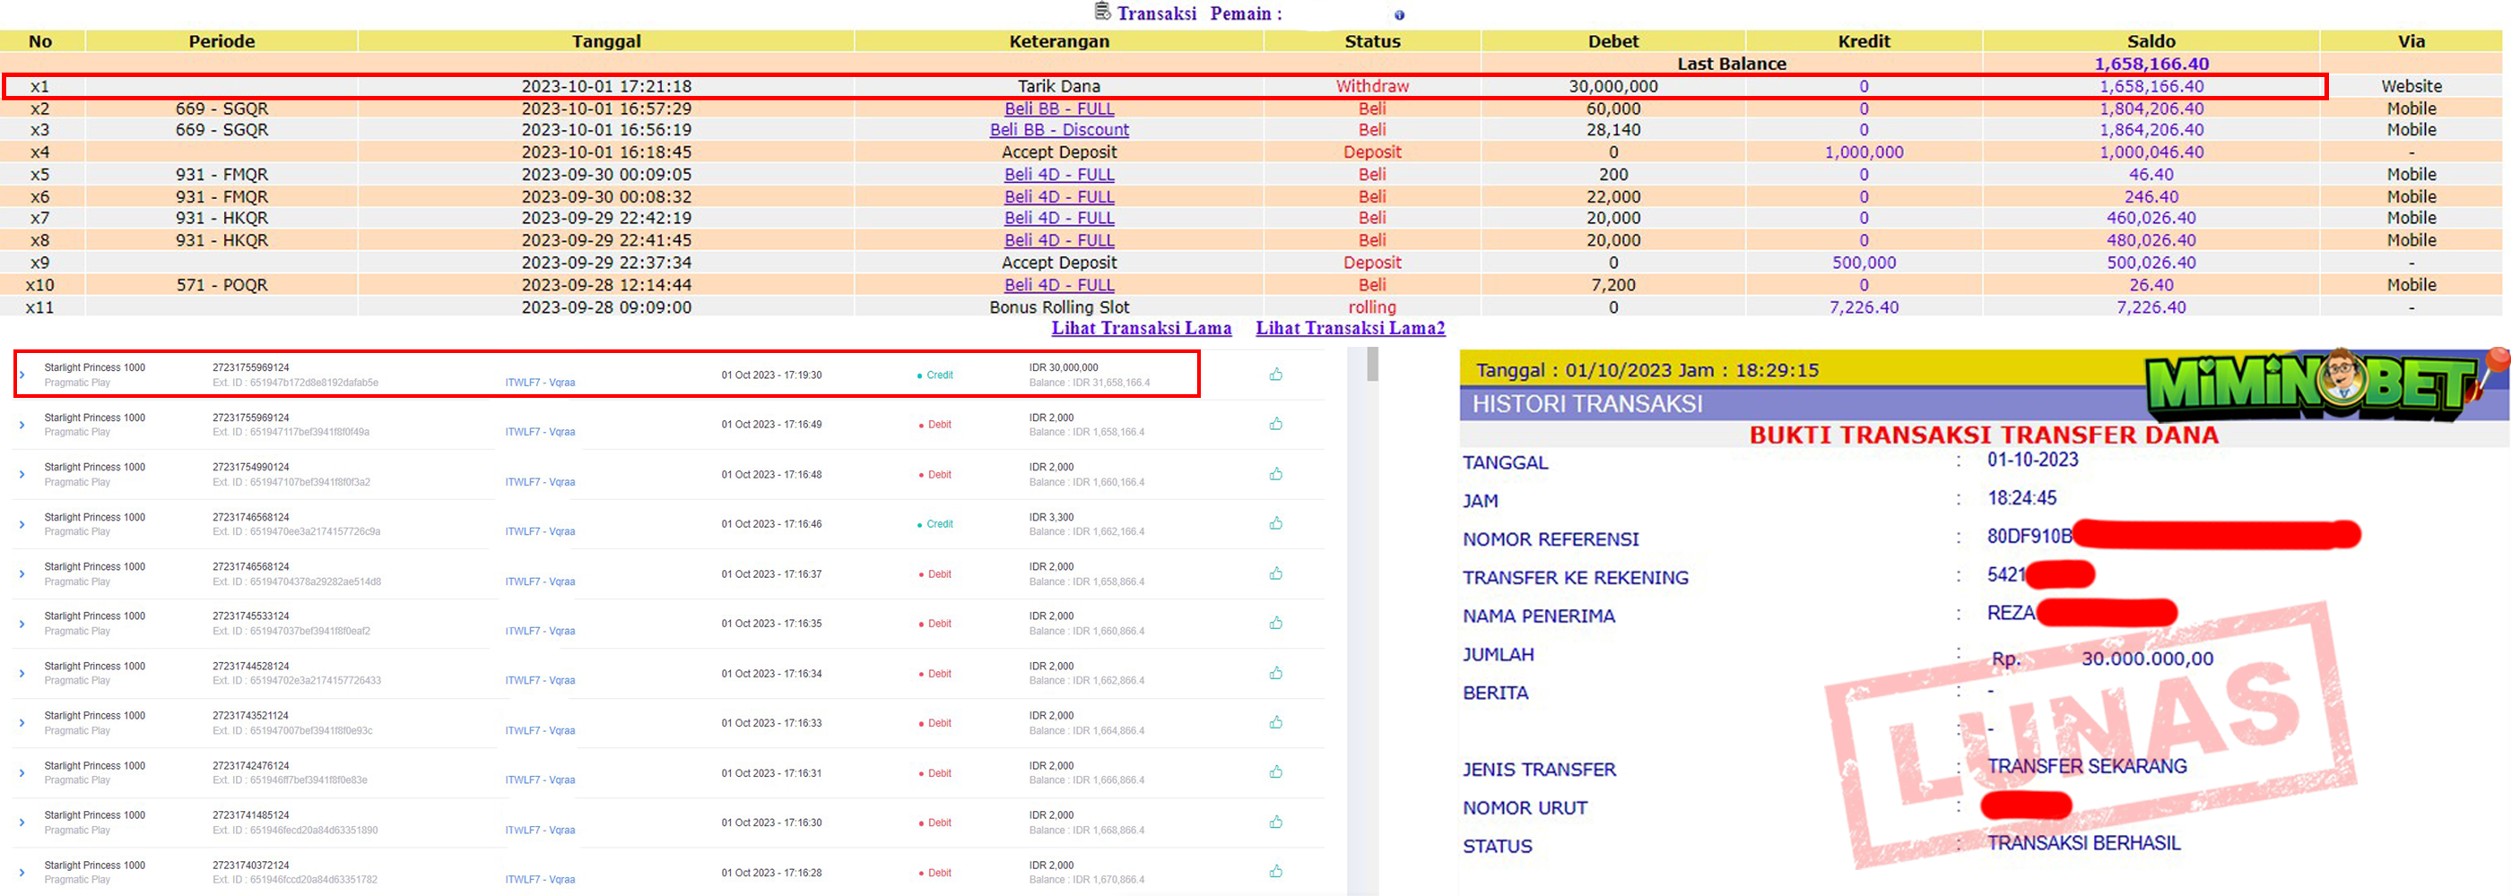The height and width of the screenshot is (896, 2511).
Task: Click the Saldo column header
Action: click(2150, 41)
